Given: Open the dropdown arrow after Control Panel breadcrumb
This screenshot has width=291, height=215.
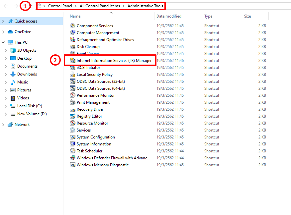Looking at the screenshot, I should click(76, 6).
